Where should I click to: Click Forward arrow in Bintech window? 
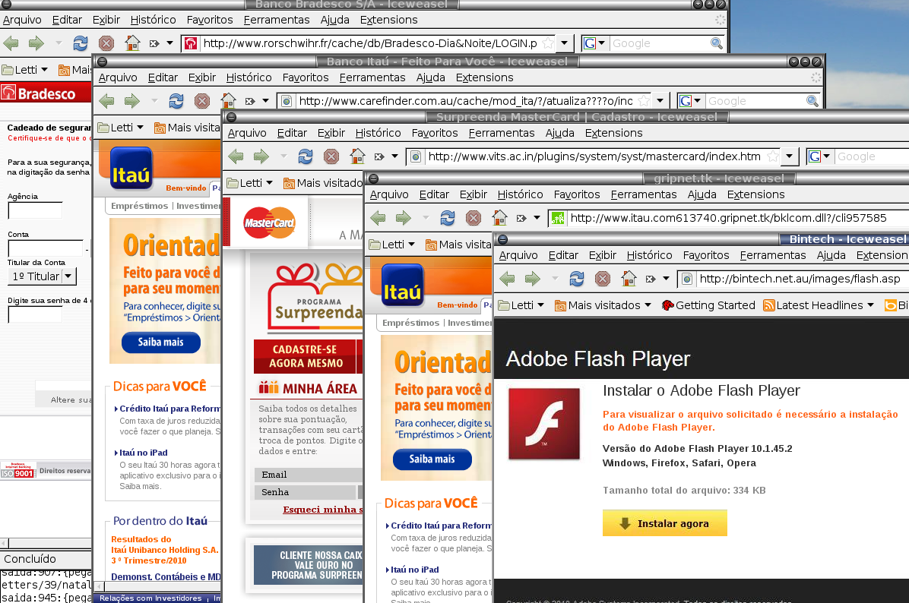(533, 279)
